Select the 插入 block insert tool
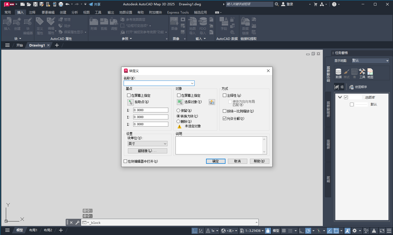 (7, 25)
